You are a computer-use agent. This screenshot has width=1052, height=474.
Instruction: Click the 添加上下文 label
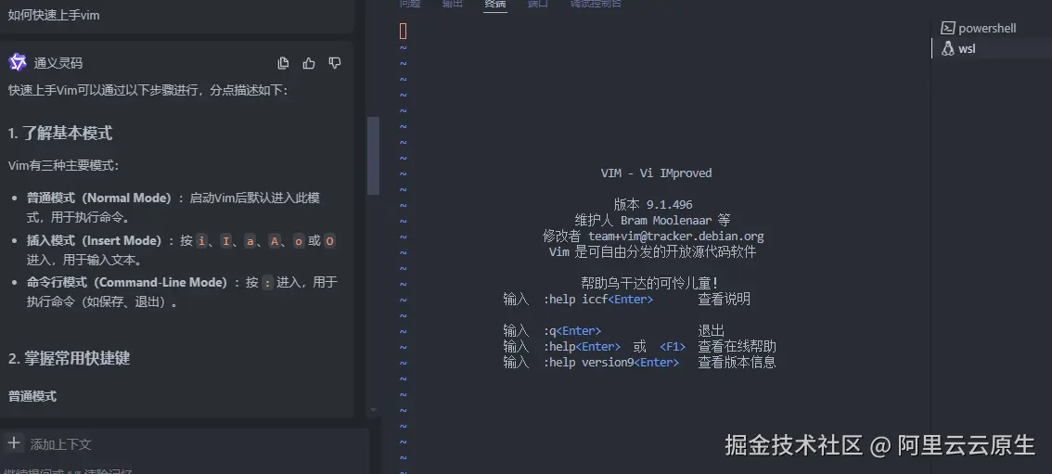60,443
